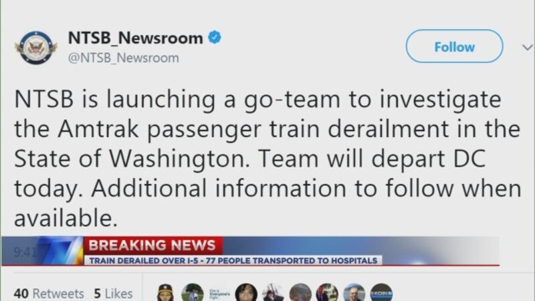Click the KOIN logo liker avatar
Image resolution: width=535 pixels, height=301 pixels.
pyautogui.click(x=381, y=293)
